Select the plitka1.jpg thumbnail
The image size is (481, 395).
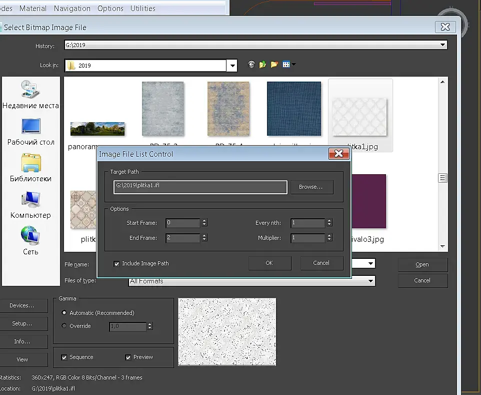360,117
